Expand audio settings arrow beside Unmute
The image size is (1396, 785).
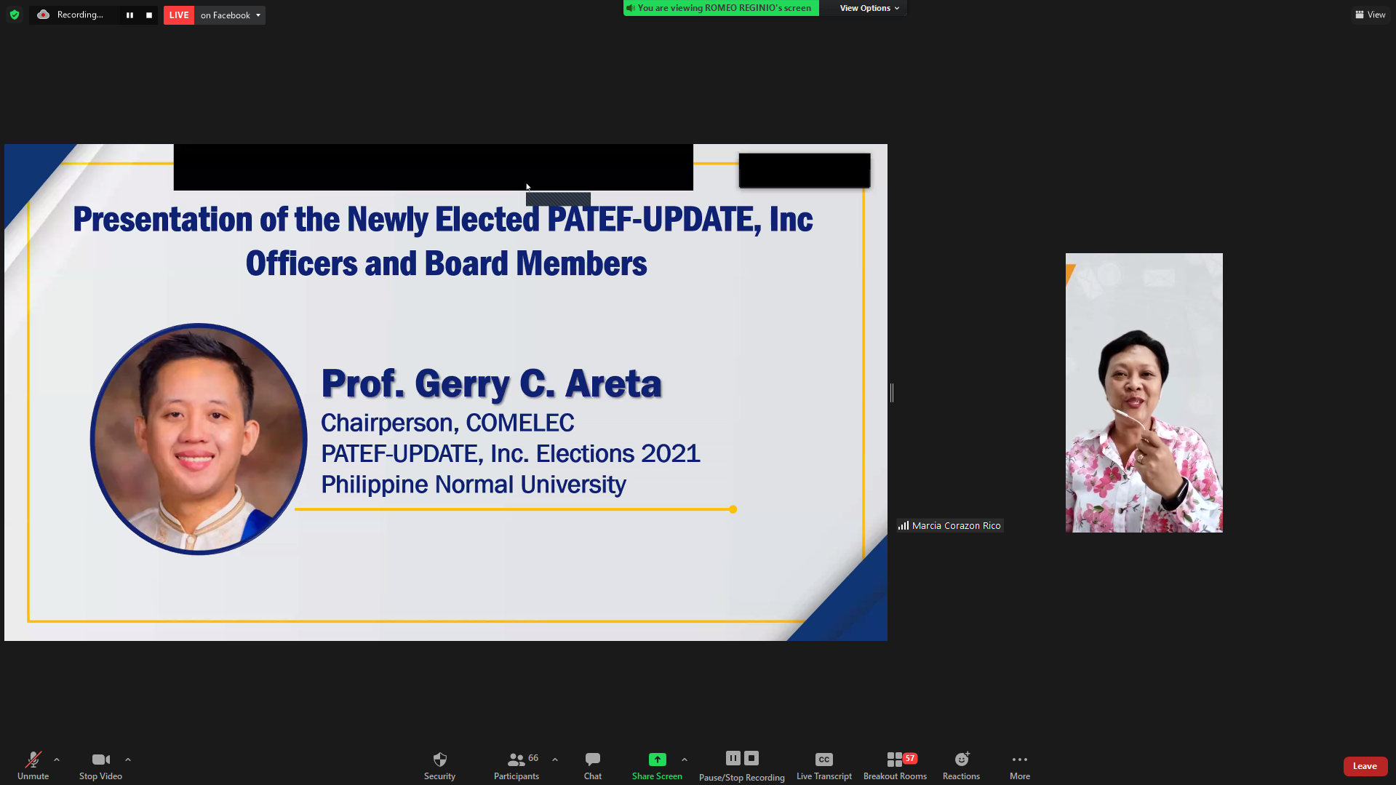(57, 760)
